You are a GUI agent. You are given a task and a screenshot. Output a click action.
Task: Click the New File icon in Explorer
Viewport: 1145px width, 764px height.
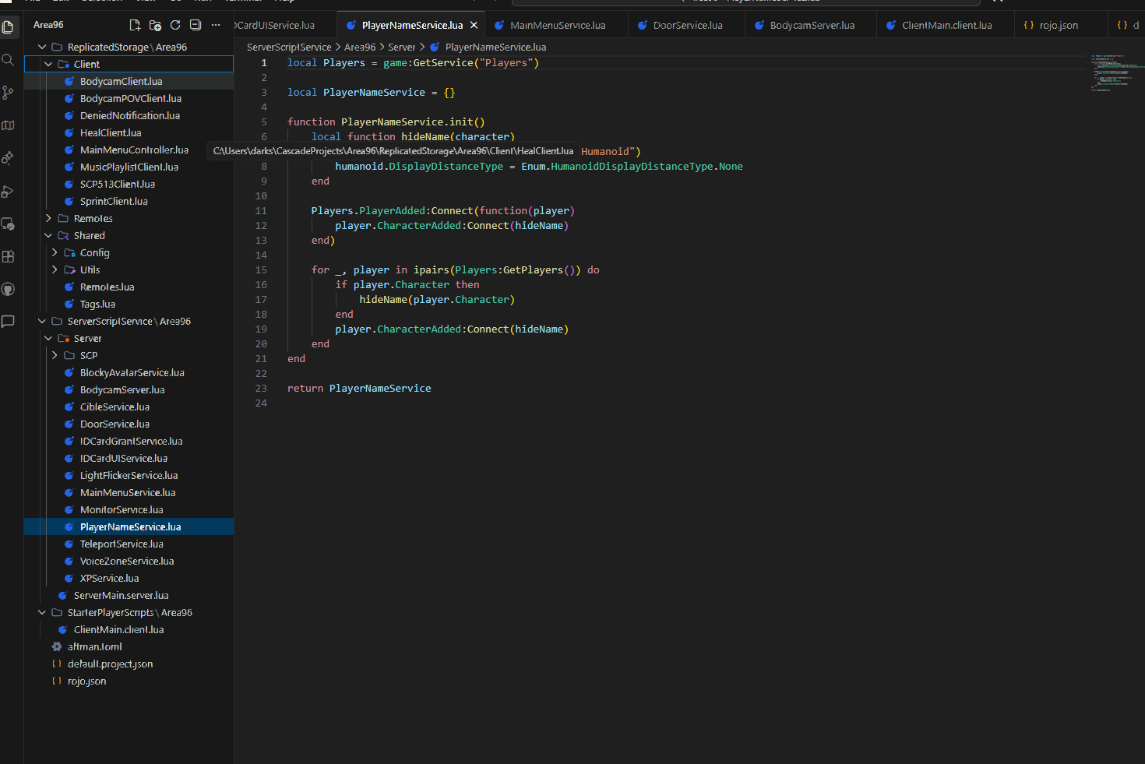point(135,25)
